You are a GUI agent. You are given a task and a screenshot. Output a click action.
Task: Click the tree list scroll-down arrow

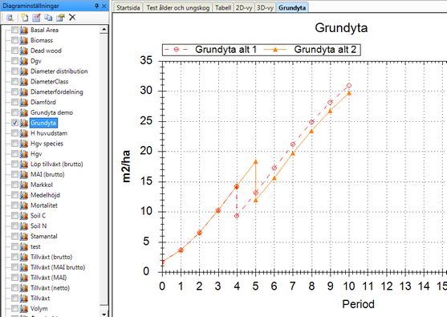104,314
